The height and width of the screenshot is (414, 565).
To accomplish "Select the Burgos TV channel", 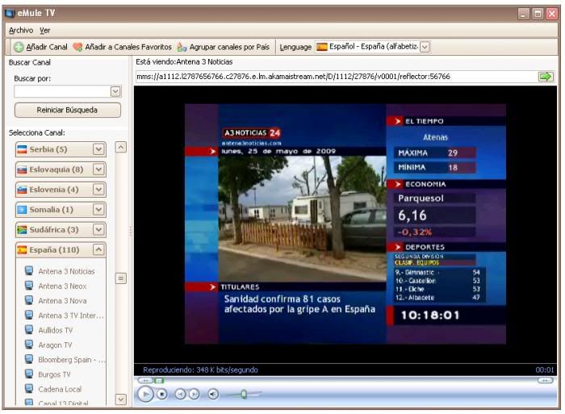I will 54,374.
